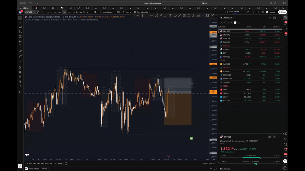Screen dimensions: 305x171
Task: Undo the last chart action
Action: pyautogui.click(x=152, y=12)
